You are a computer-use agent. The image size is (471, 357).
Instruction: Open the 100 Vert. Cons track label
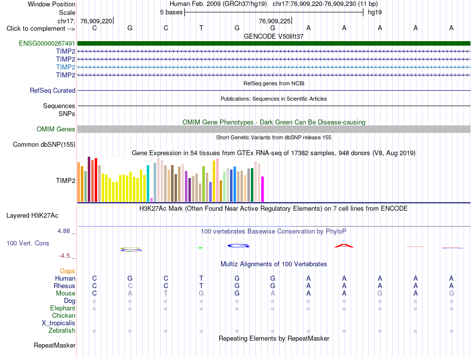(x=28, y=243)
